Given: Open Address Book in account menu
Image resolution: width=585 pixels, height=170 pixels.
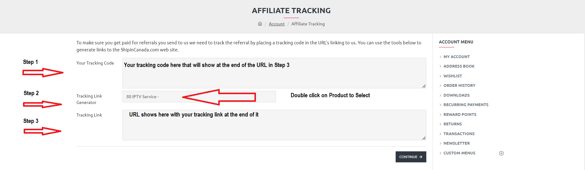Looking at the screenshot, I should pos(459,66).
